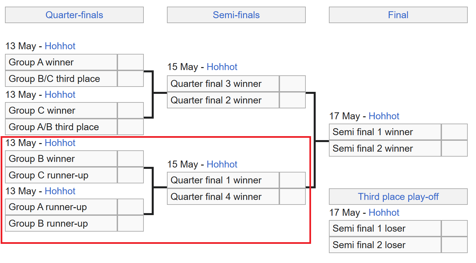476x263 pixels.
Task: Select the Group A/B third place cell
Action: coord(61,127)
